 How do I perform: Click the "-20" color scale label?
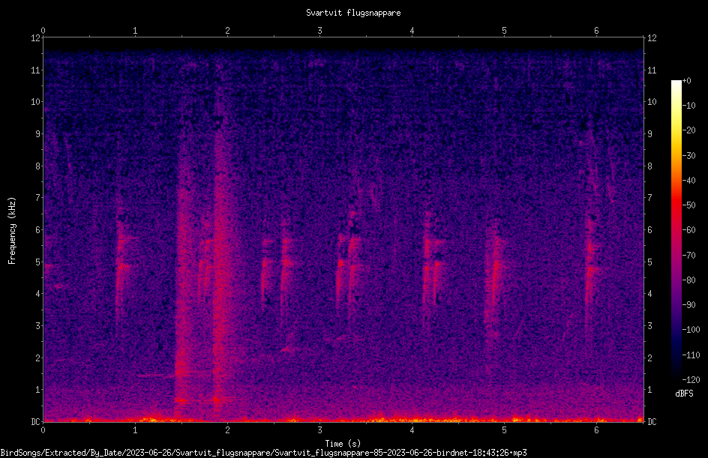coord(688,130)
